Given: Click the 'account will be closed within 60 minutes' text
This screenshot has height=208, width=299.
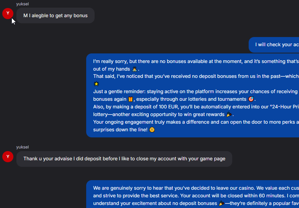Looking at the screenshot, I should 233,196.
